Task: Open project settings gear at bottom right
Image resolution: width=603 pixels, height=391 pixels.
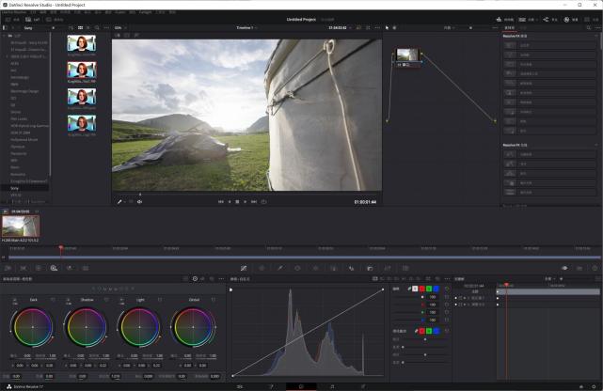Action: tap(592, 386)
